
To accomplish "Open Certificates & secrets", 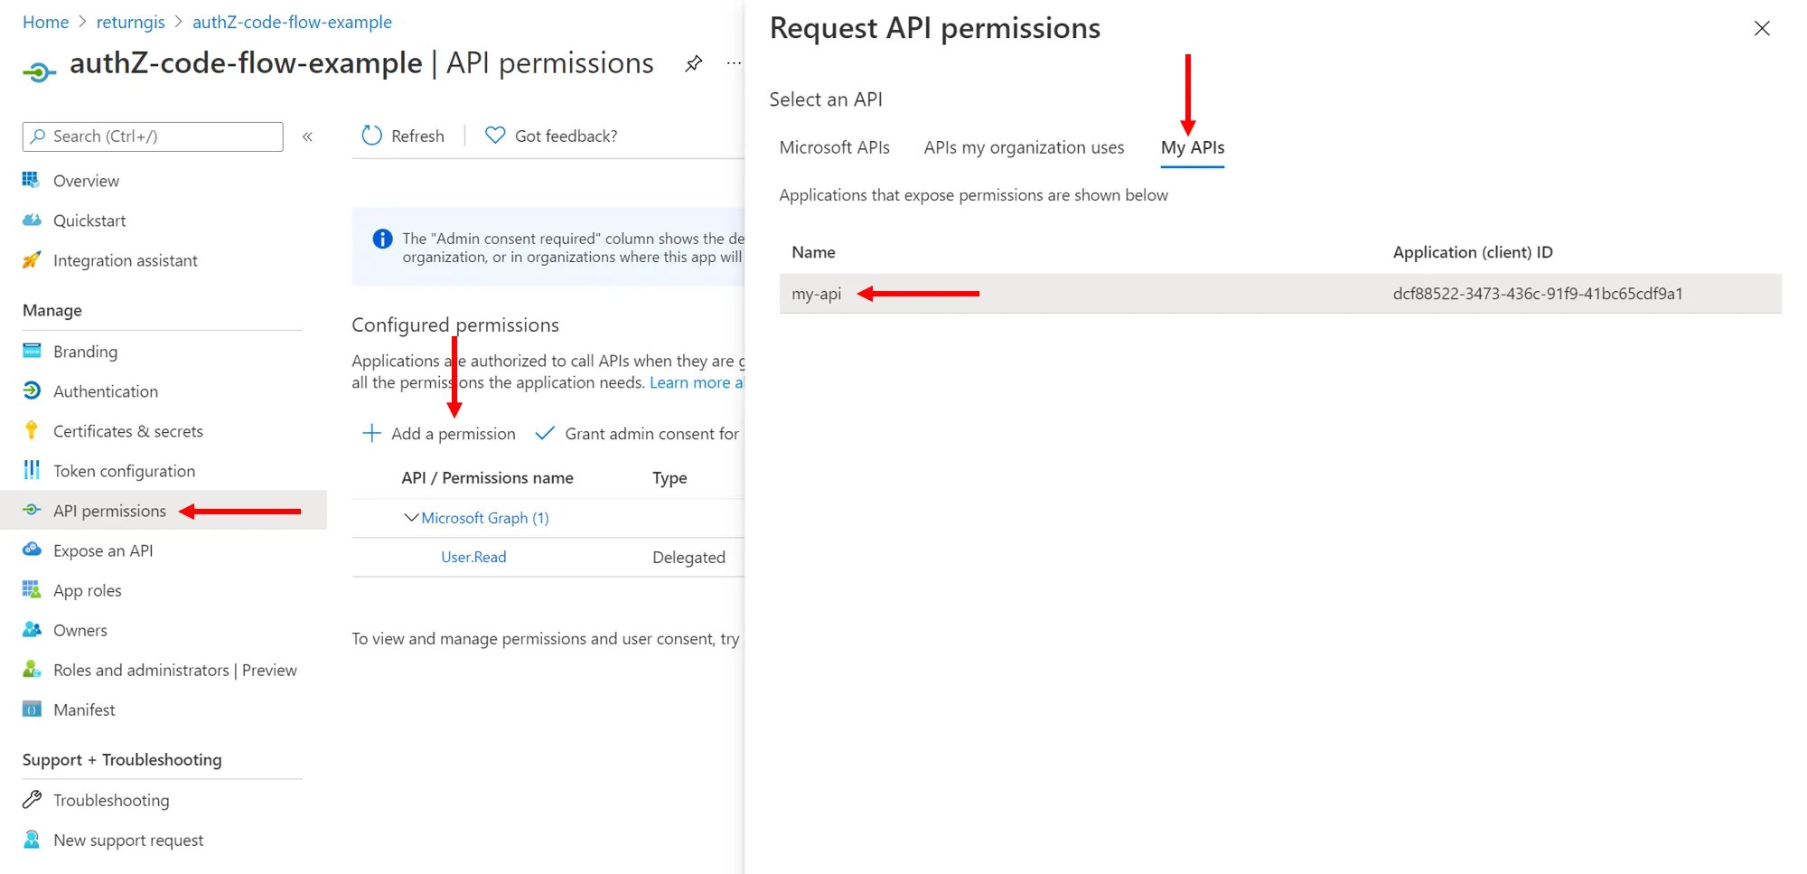I will tap(128, 431).
